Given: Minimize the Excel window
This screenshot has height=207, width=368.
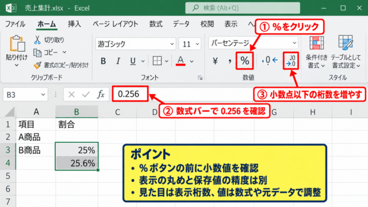Looking at the screenshot, I should click(x=324, y=8).
